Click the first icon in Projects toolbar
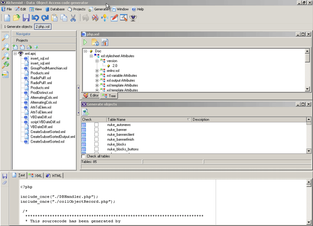This screenshot has width=313, height=226. 15,47
